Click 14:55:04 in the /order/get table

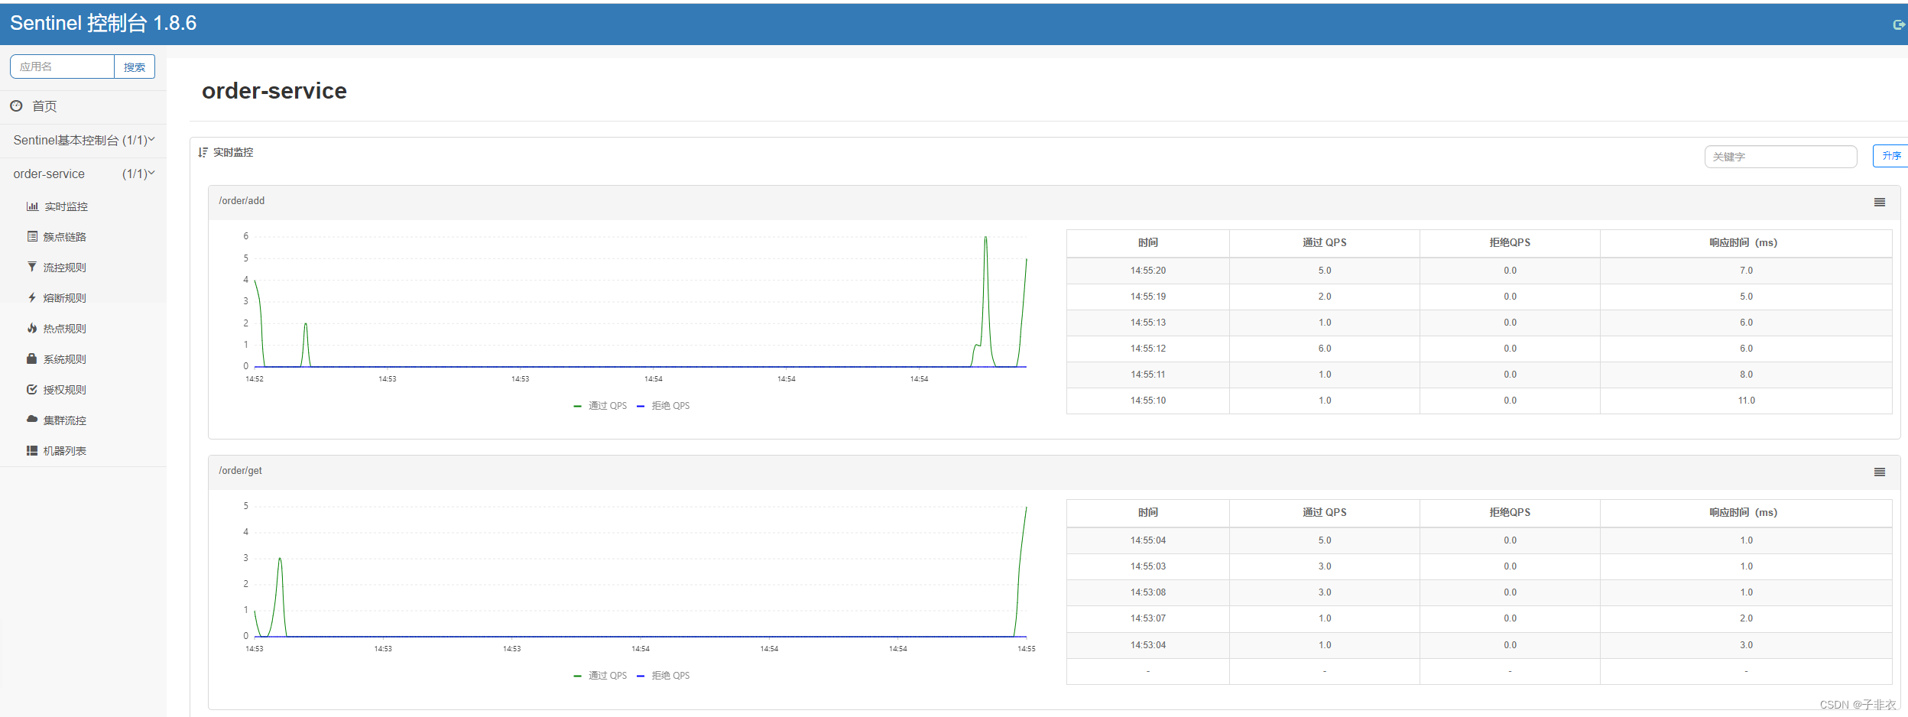pyautogui.click(x=1148, y=540)
